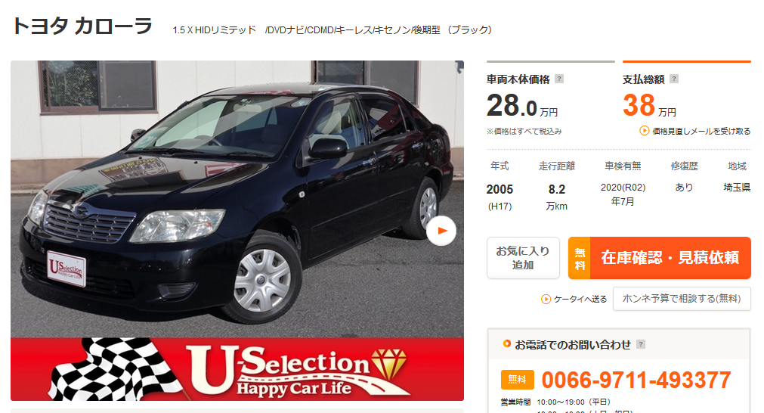Click the U-Selection Happy Car Life banner
This screenshot has height=413, width=764.
(x=237, y=369)
